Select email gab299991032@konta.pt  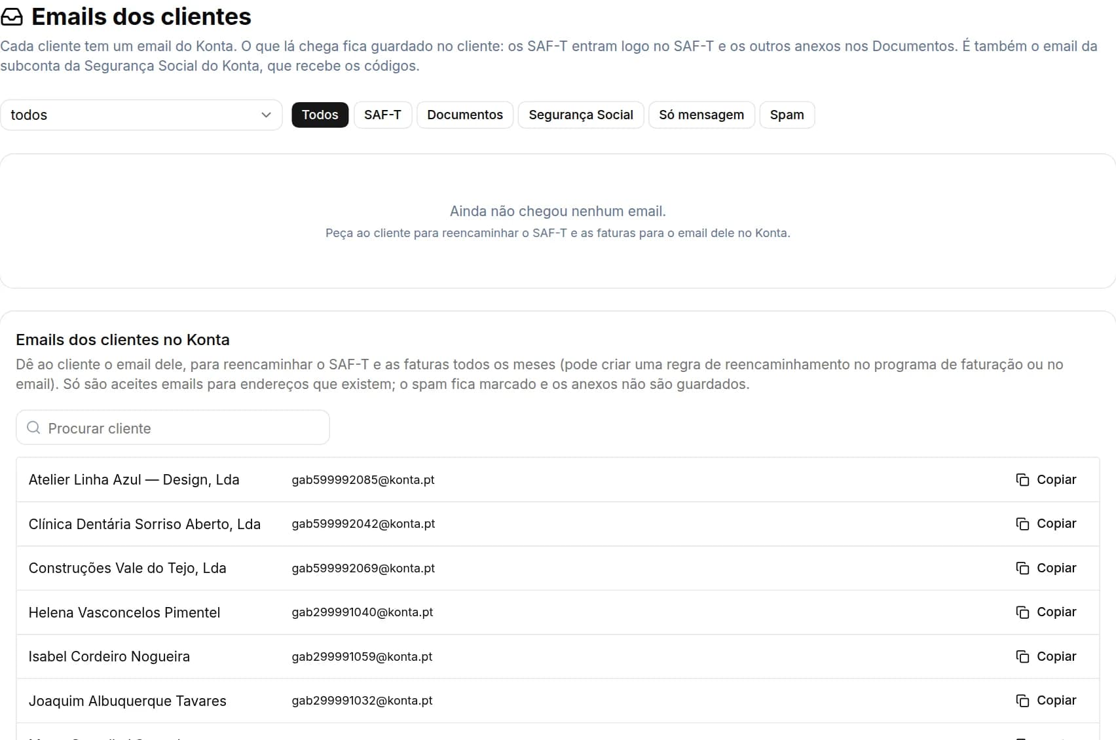coord(362,701)
